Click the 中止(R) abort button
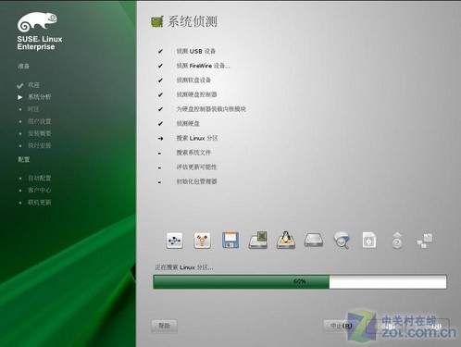 [x=341, y=326]
